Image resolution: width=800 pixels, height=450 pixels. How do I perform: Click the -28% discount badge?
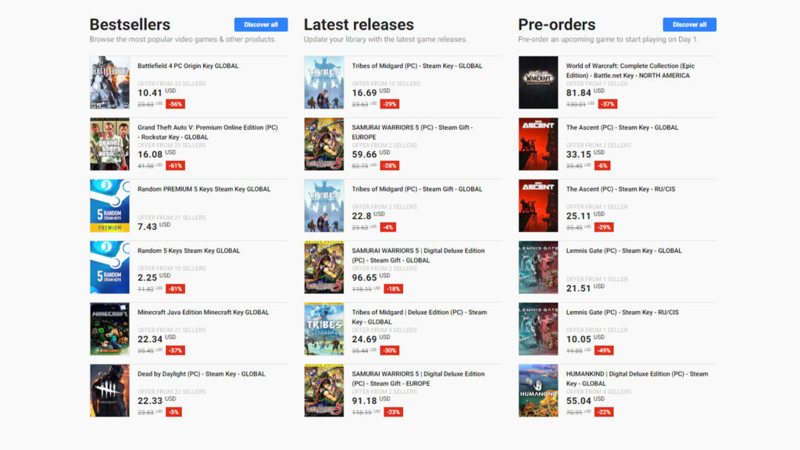[x=390, y=166]
